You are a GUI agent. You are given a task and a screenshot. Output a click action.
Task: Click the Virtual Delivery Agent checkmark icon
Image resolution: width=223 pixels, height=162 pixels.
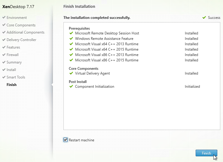[x=71, y=73]
